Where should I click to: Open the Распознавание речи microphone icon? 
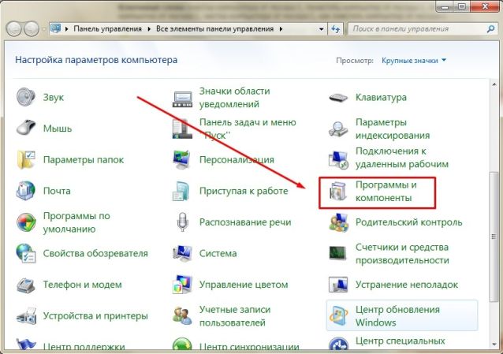(182, 222)
